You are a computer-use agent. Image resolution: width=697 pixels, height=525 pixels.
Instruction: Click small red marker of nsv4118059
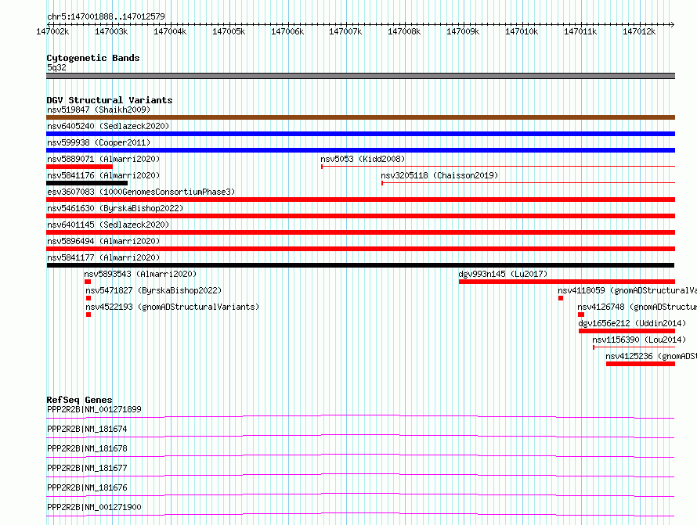(x=561, y=298)
